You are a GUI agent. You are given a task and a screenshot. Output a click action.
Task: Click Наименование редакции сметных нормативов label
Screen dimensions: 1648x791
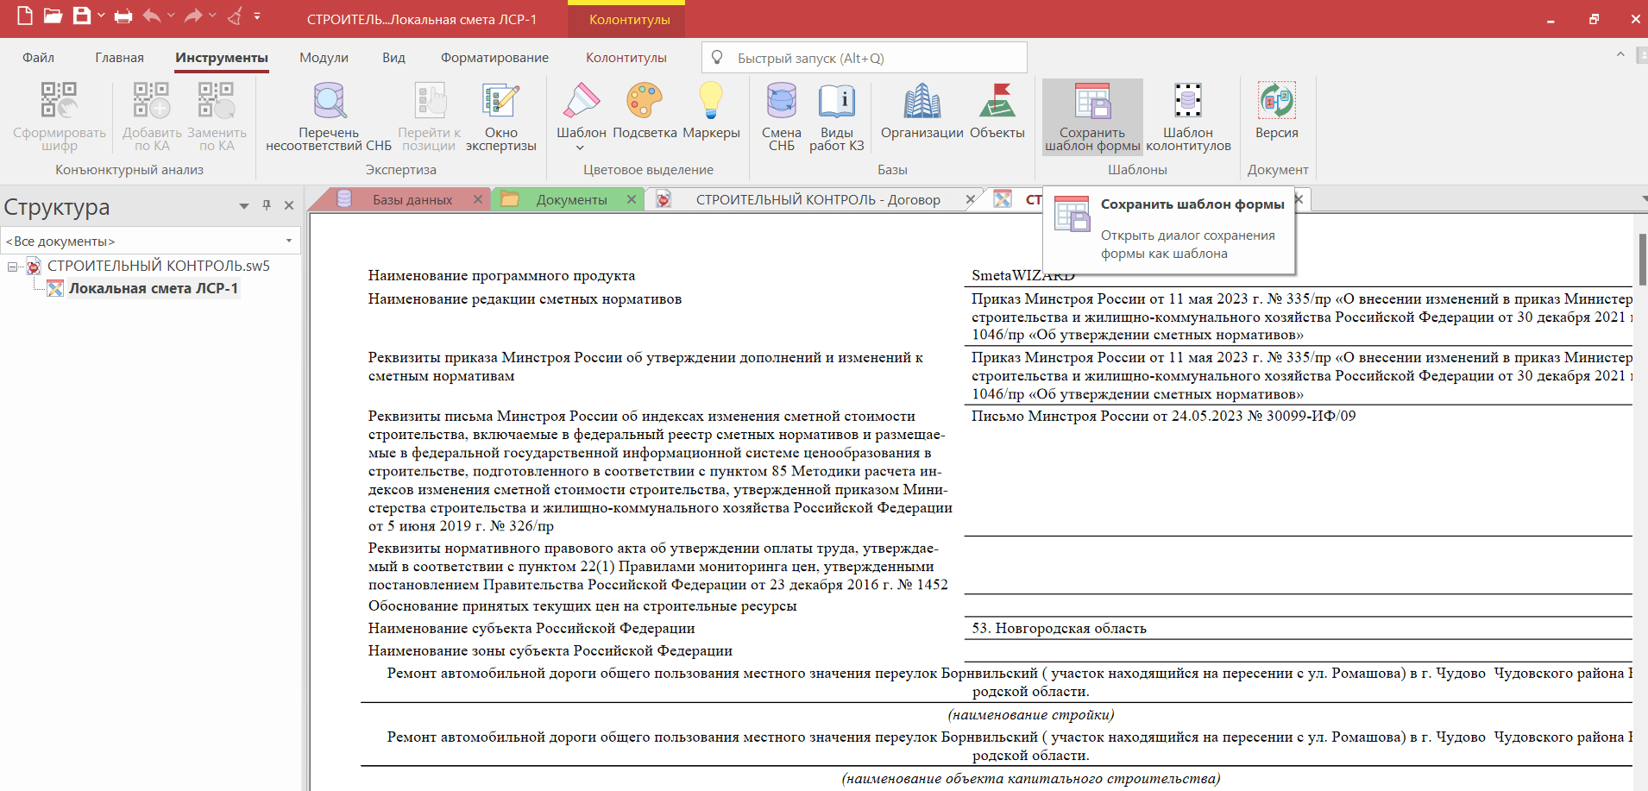(525, 298)
